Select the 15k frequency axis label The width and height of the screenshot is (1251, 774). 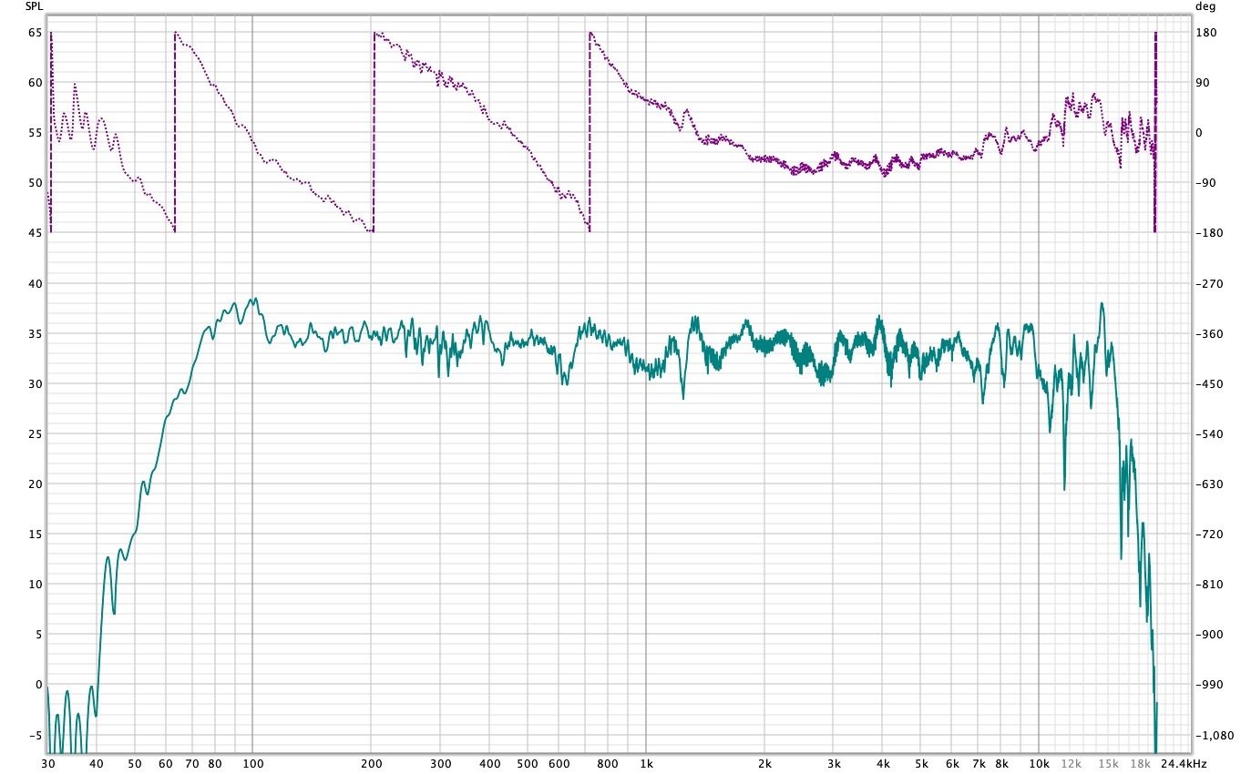(1109, 763)
